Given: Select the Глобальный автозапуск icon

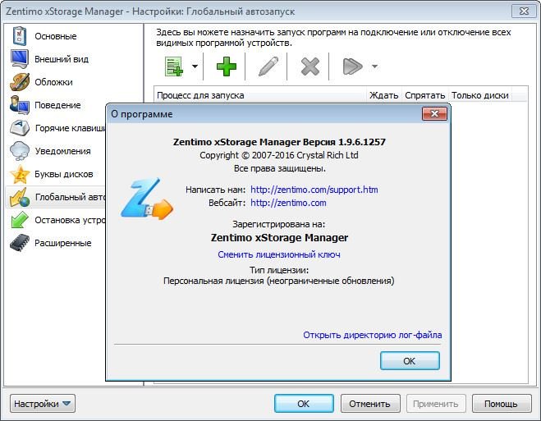Looking at the screenshot, I should (20, 197).
